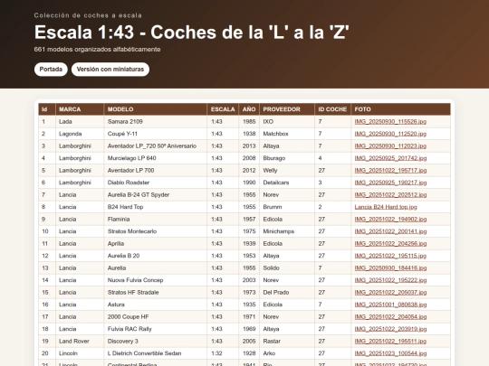Open photo link IMG_20250930_112023.jpg
This screenshot has height=366, width=489.
390,146
